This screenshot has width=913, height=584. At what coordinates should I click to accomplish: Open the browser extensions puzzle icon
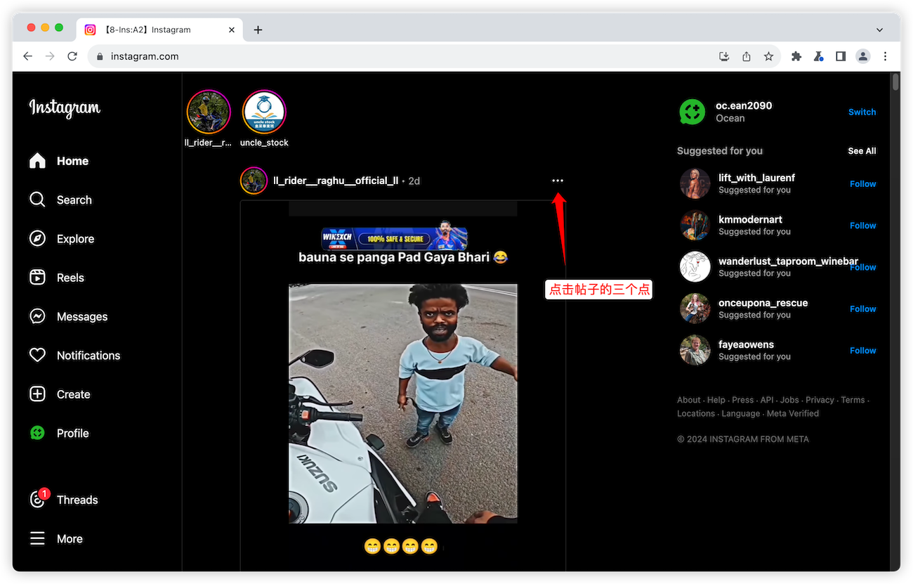pyautogui.click(x=796, y=56)
